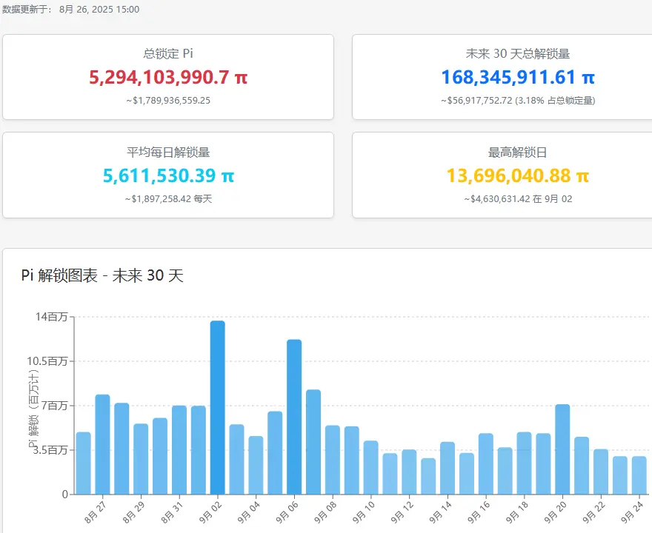This screenshot has height=533, width=652.
Task: Click the bar above the 9月 20 tick
Action: coord(562,449)
